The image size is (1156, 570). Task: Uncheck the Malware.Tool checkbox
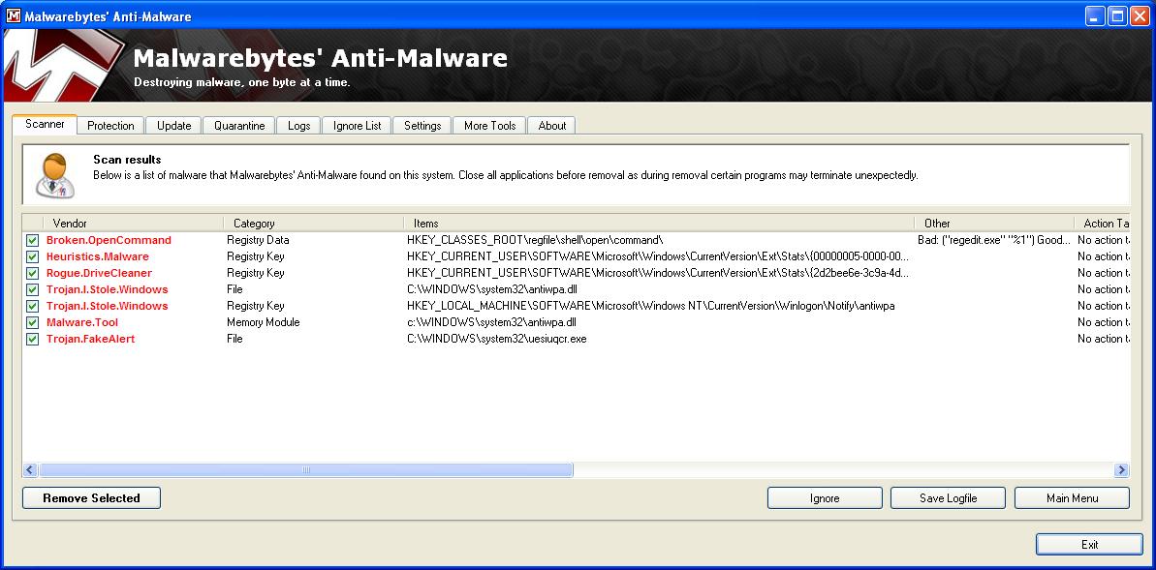(x=32, y=322)
